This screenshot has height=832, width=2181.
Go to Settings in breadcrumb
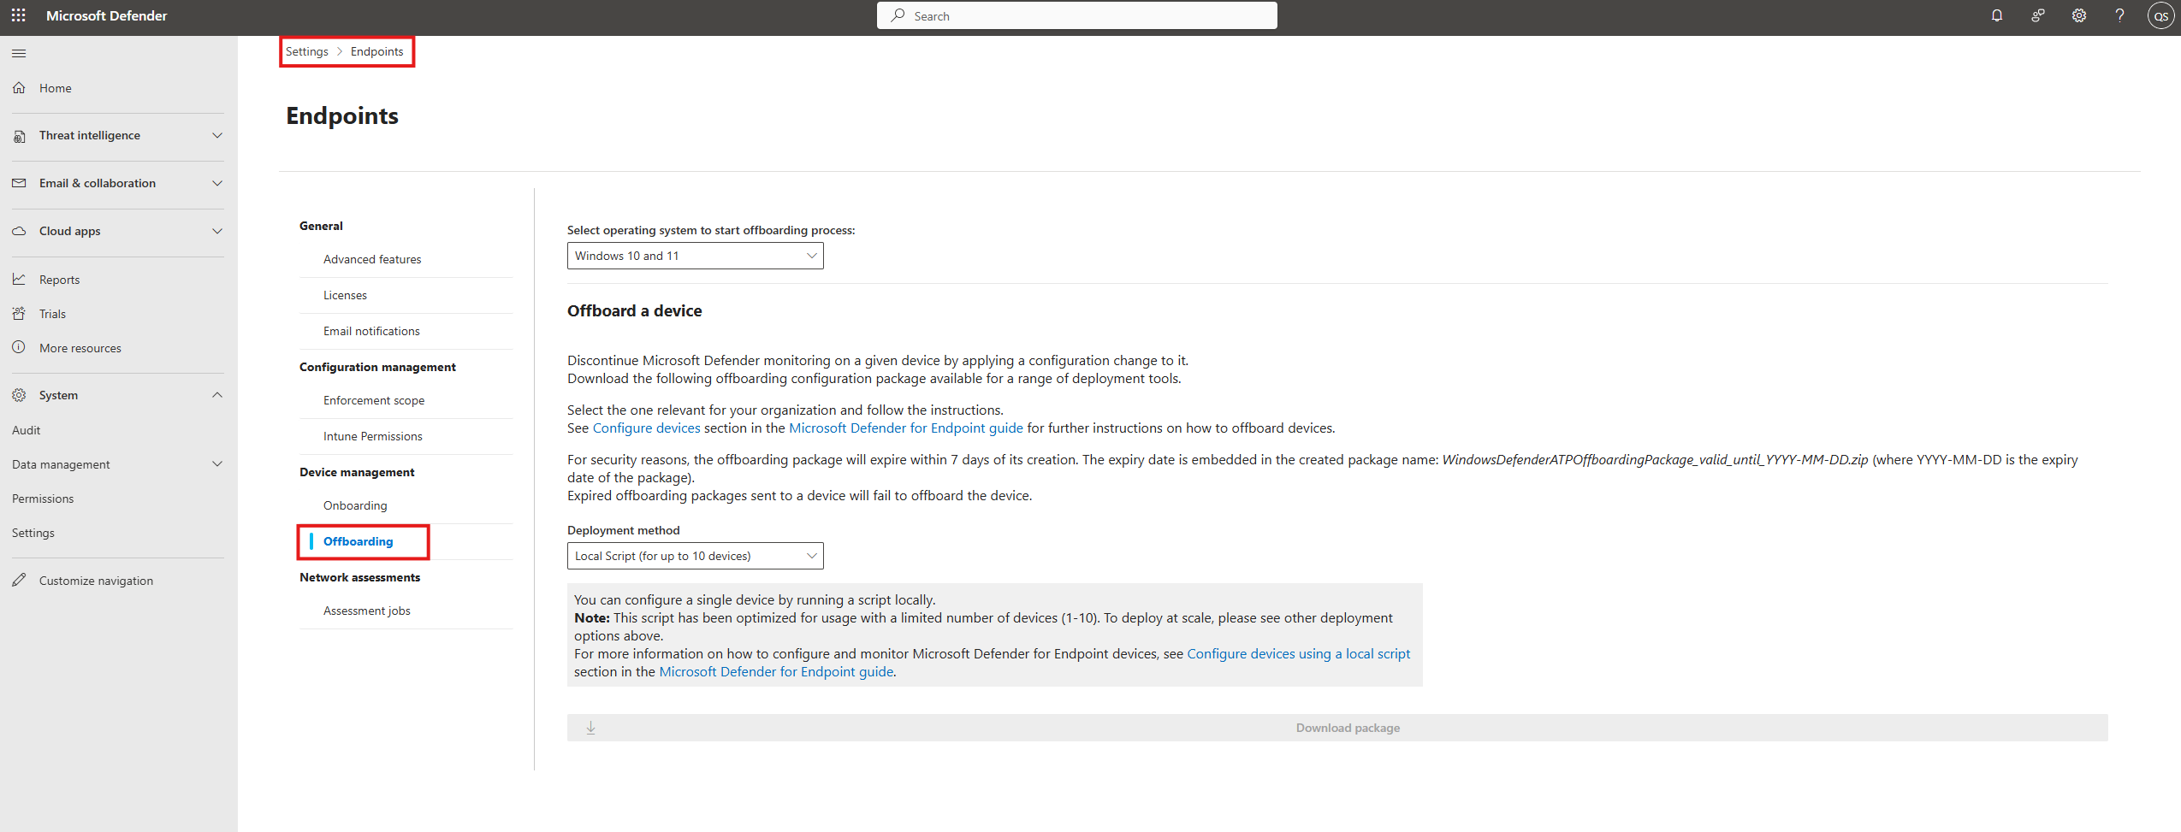coord(306,51)
